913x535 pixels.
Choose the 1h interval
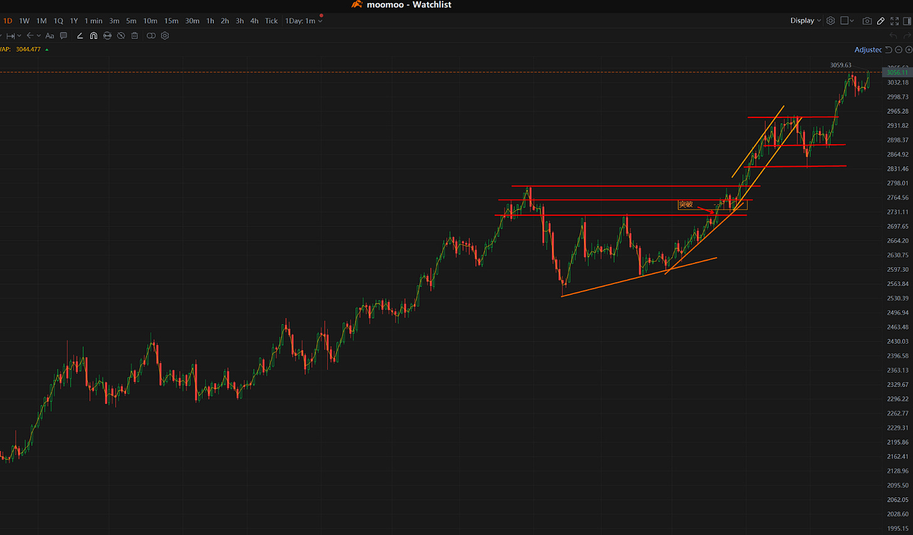tap(210, 21)
